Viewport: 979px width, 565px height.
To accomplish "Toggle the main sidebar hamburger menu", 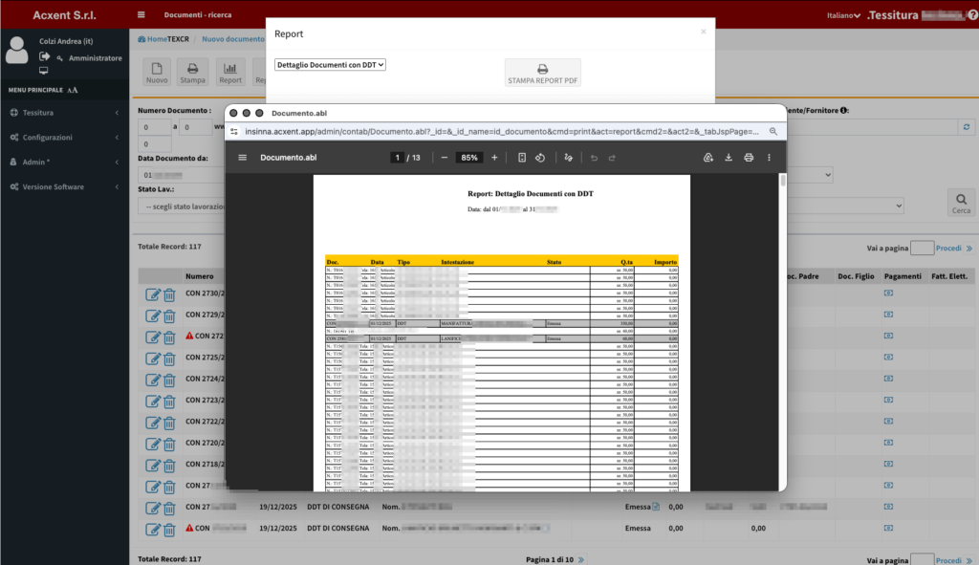I will pyautogui.click(x=141, y=15).
